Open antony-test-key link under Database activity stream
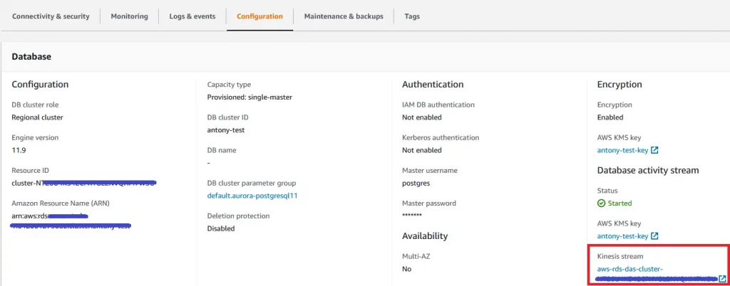The height and width of the screenshot is (286, 730). point(622,236)
